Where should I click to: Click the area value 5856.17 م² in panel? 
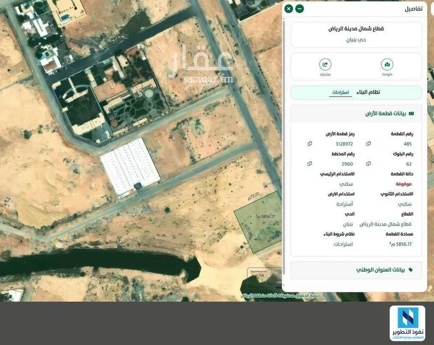pyautogui.click(x=400, y=244)
